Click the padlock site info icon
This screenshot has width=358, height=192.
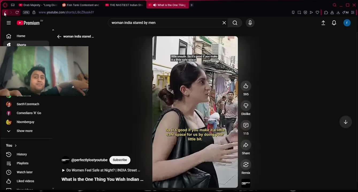34,12
